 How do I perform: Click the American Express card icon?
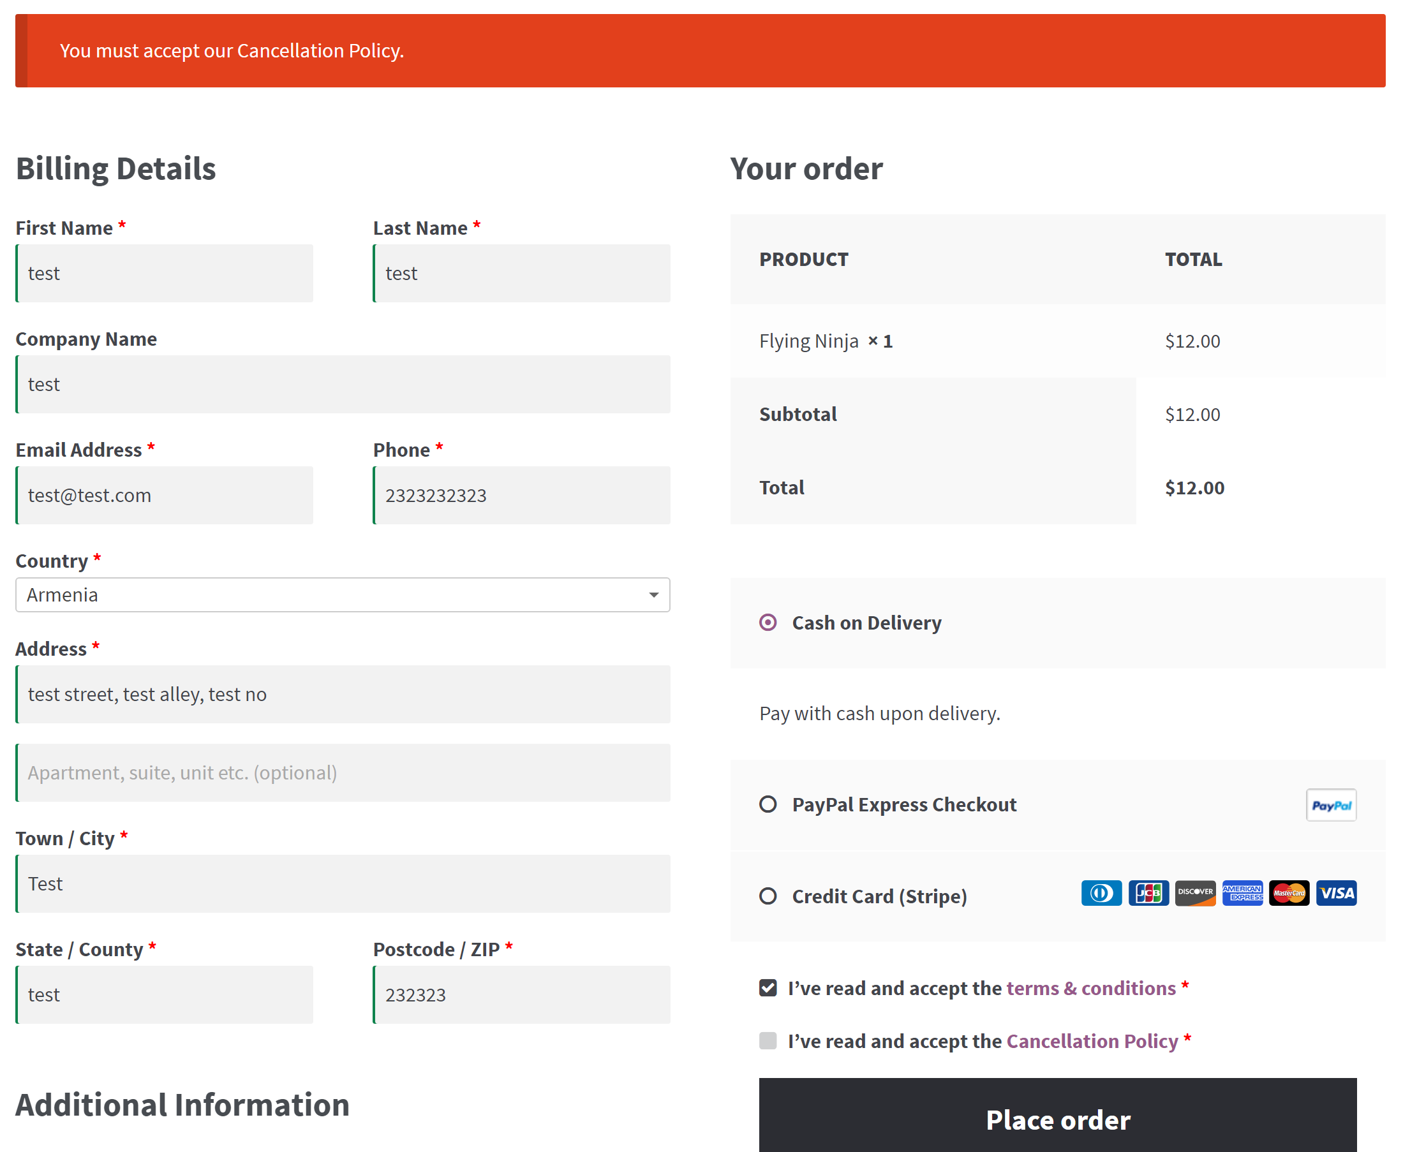click(x=1242, y=893)
